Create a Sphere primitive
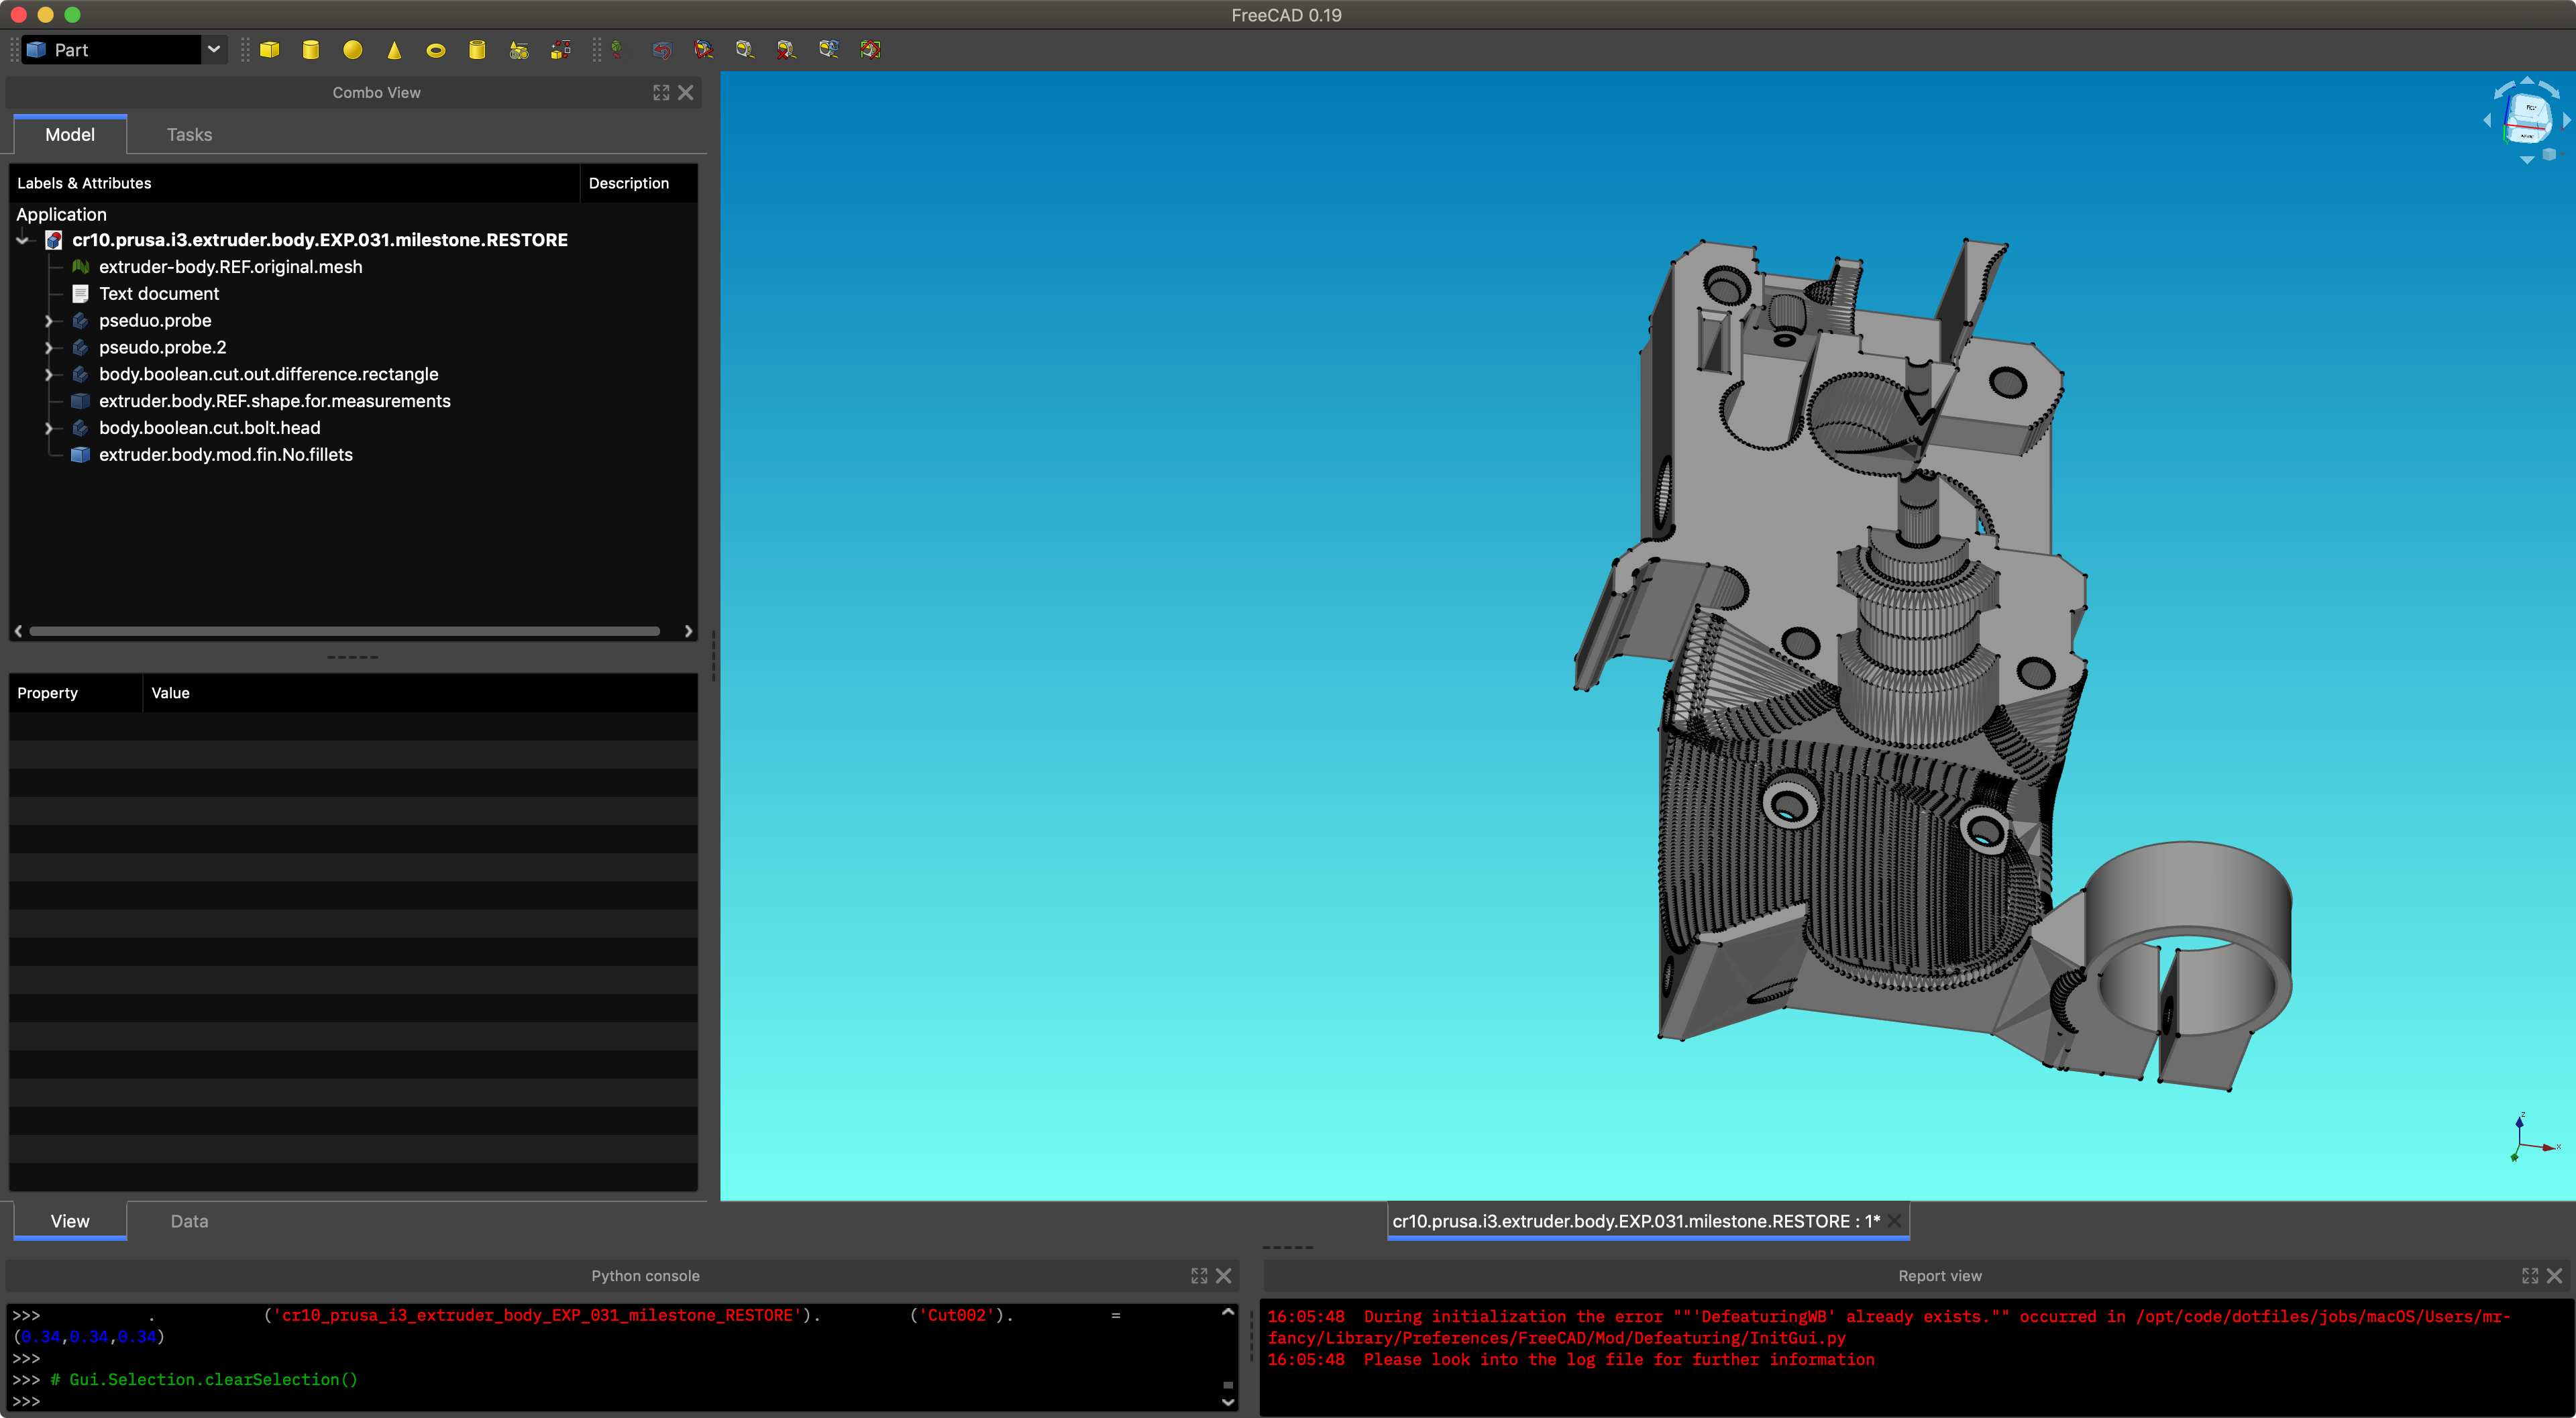 (353, 50)
